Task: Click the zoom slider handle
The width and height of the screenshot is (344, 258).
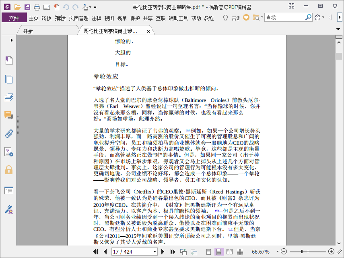Action: tap(302, 252)
